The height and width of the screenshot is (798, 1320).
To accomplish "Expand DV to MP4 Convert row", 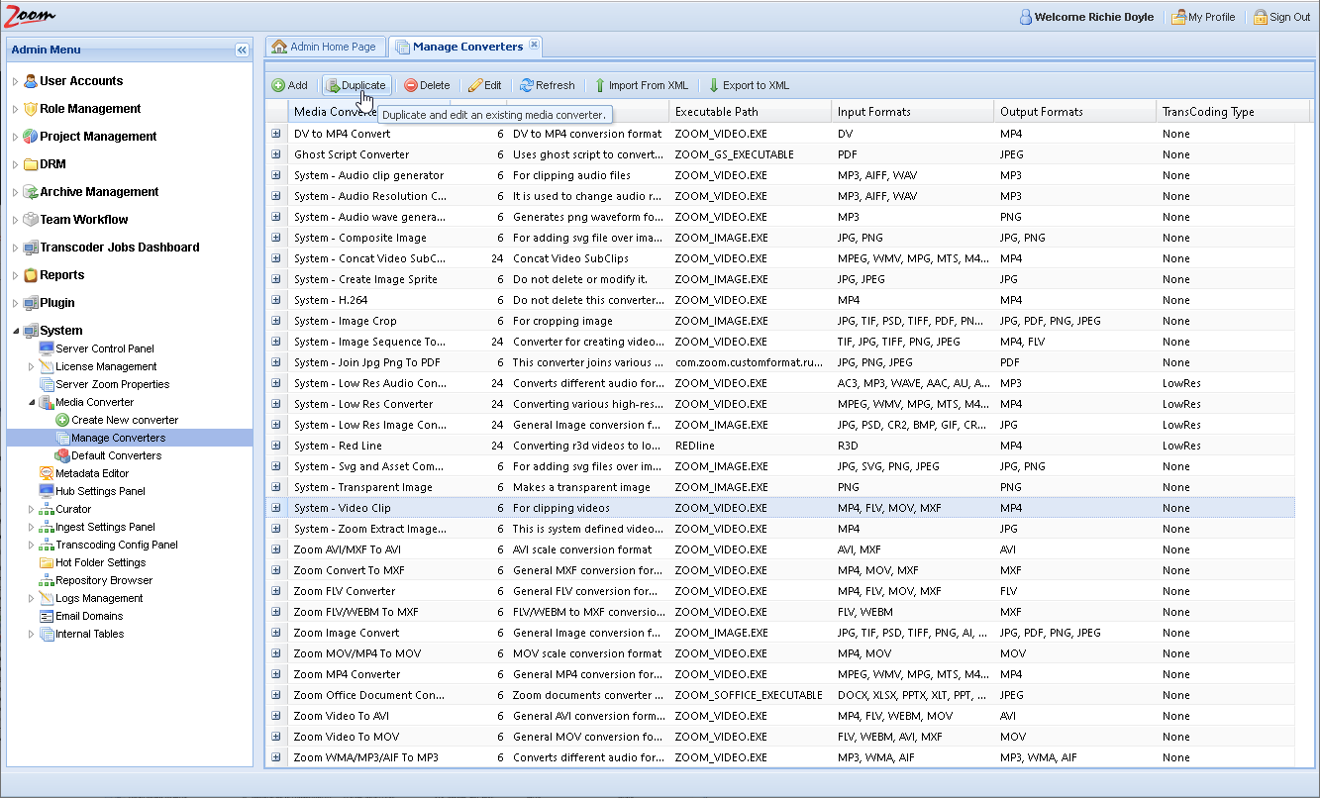I will tap(275, 134).
